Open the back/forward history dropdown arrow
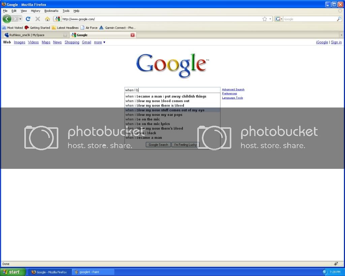345x276 pixels. (20, 19)
